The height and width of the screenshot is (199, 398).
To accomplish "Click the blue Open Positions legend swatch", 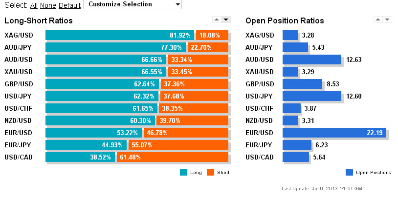I will point(349,172).
